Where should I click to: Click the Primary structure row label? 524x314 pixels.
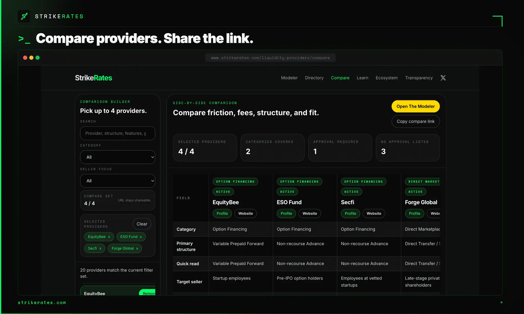[x=186, y=246]
